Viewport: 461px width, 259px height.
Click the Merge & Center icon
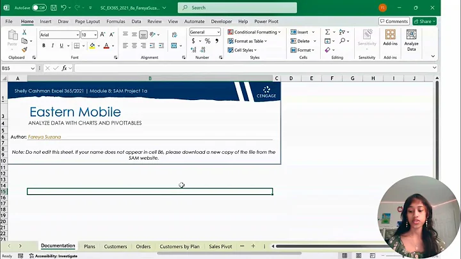[x=174, y=46]
